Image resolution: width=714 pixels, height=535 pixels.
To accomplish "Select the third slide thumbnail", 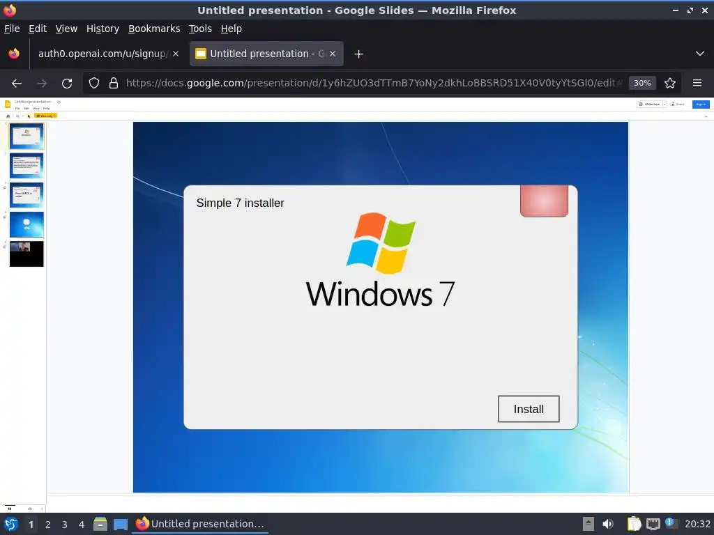I will pyautogui.click(x=26, y=195).
